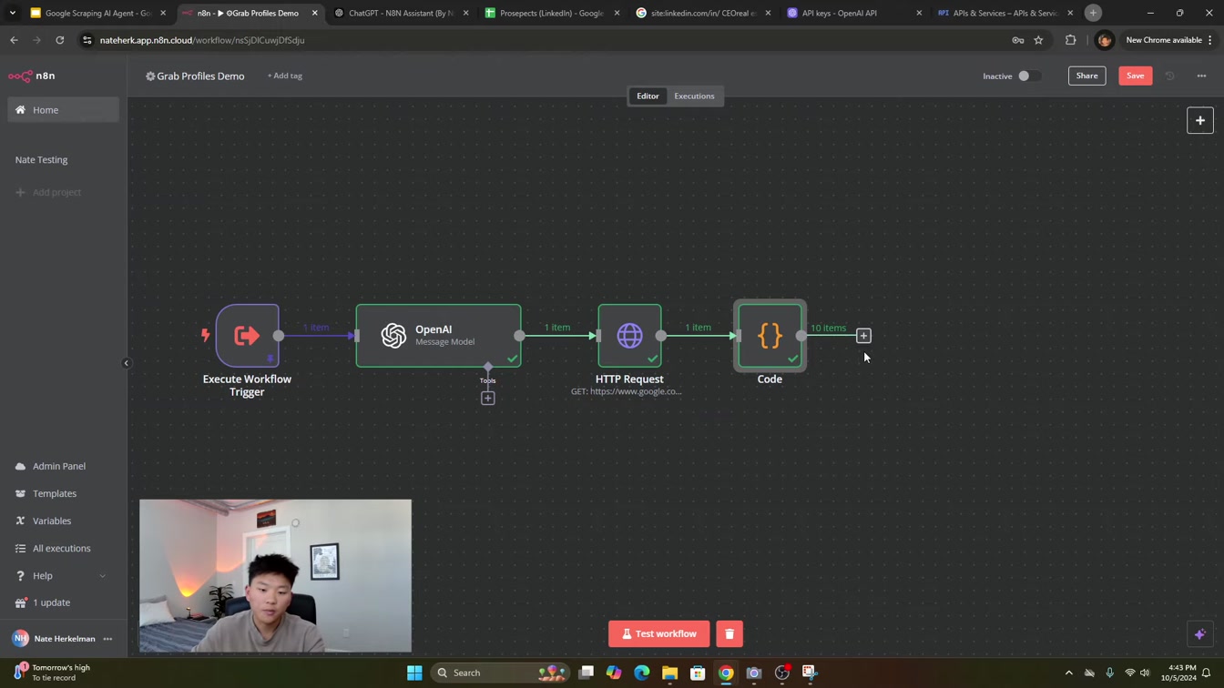Click Test workflow button
The width and height of the screenshot is (1224, 688).
[658, 634]
